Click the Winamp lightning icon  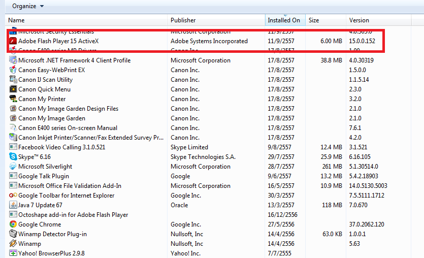point(13,244)
